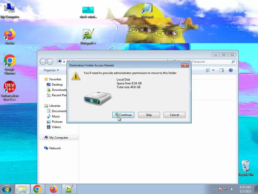The image size is (258, 194).
Task: Click the clock showing 9:25 AM
Action: click(x=245, y=189)
